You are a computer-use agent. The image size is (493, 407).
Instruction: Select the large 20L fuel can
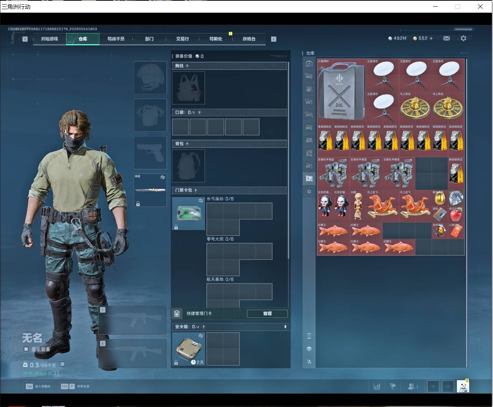tap(341, 91)
